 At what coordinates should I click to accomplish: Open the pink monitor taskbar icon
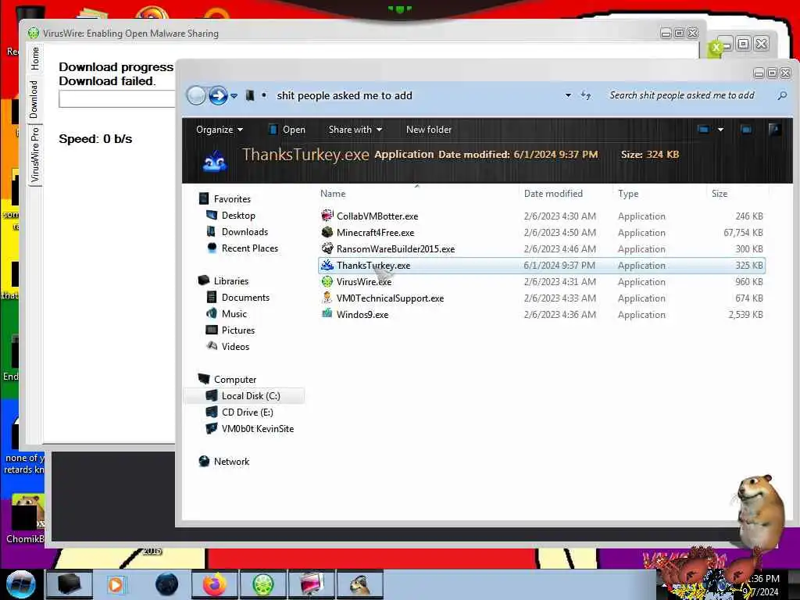click(x=312, y=584)
